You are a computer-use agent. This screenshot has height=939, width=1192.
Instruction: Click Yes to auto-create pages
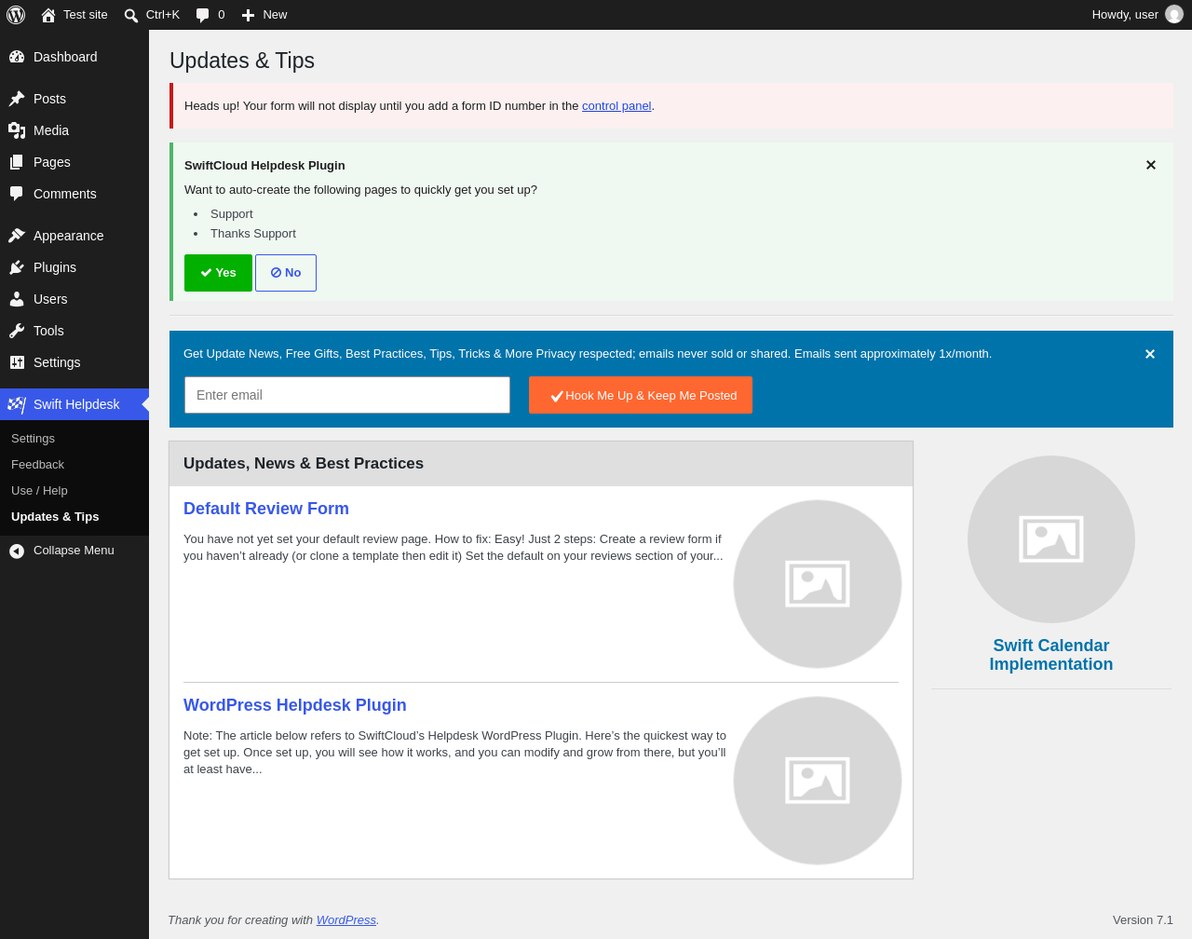[x=218, y=273]
